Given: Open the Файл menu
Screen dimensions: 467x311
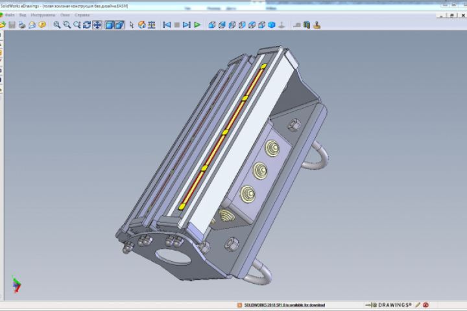Looking at the screenshot, I should pyautogui.click(x=10, y=15).
